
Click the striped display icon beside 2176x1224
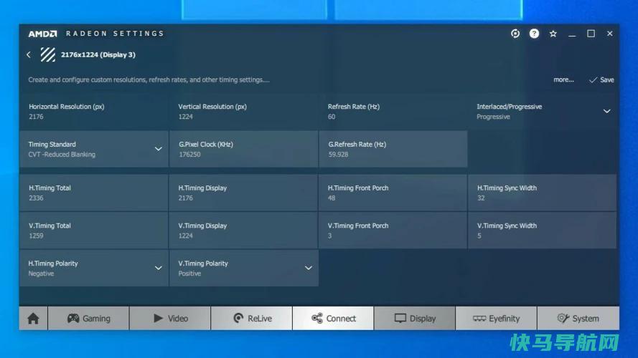point(47,54)
